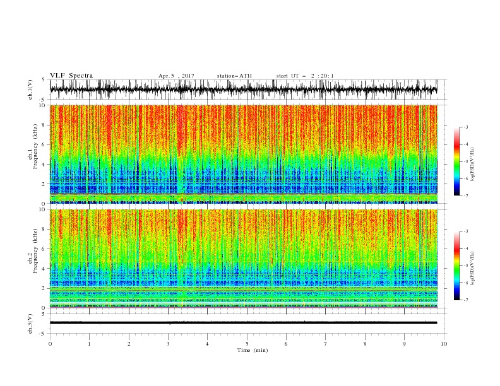The width and height of the screenshot is (500, 386).
Task: Click the "ch.1(V)" waveform axis label
Action: tap(30, 90)
